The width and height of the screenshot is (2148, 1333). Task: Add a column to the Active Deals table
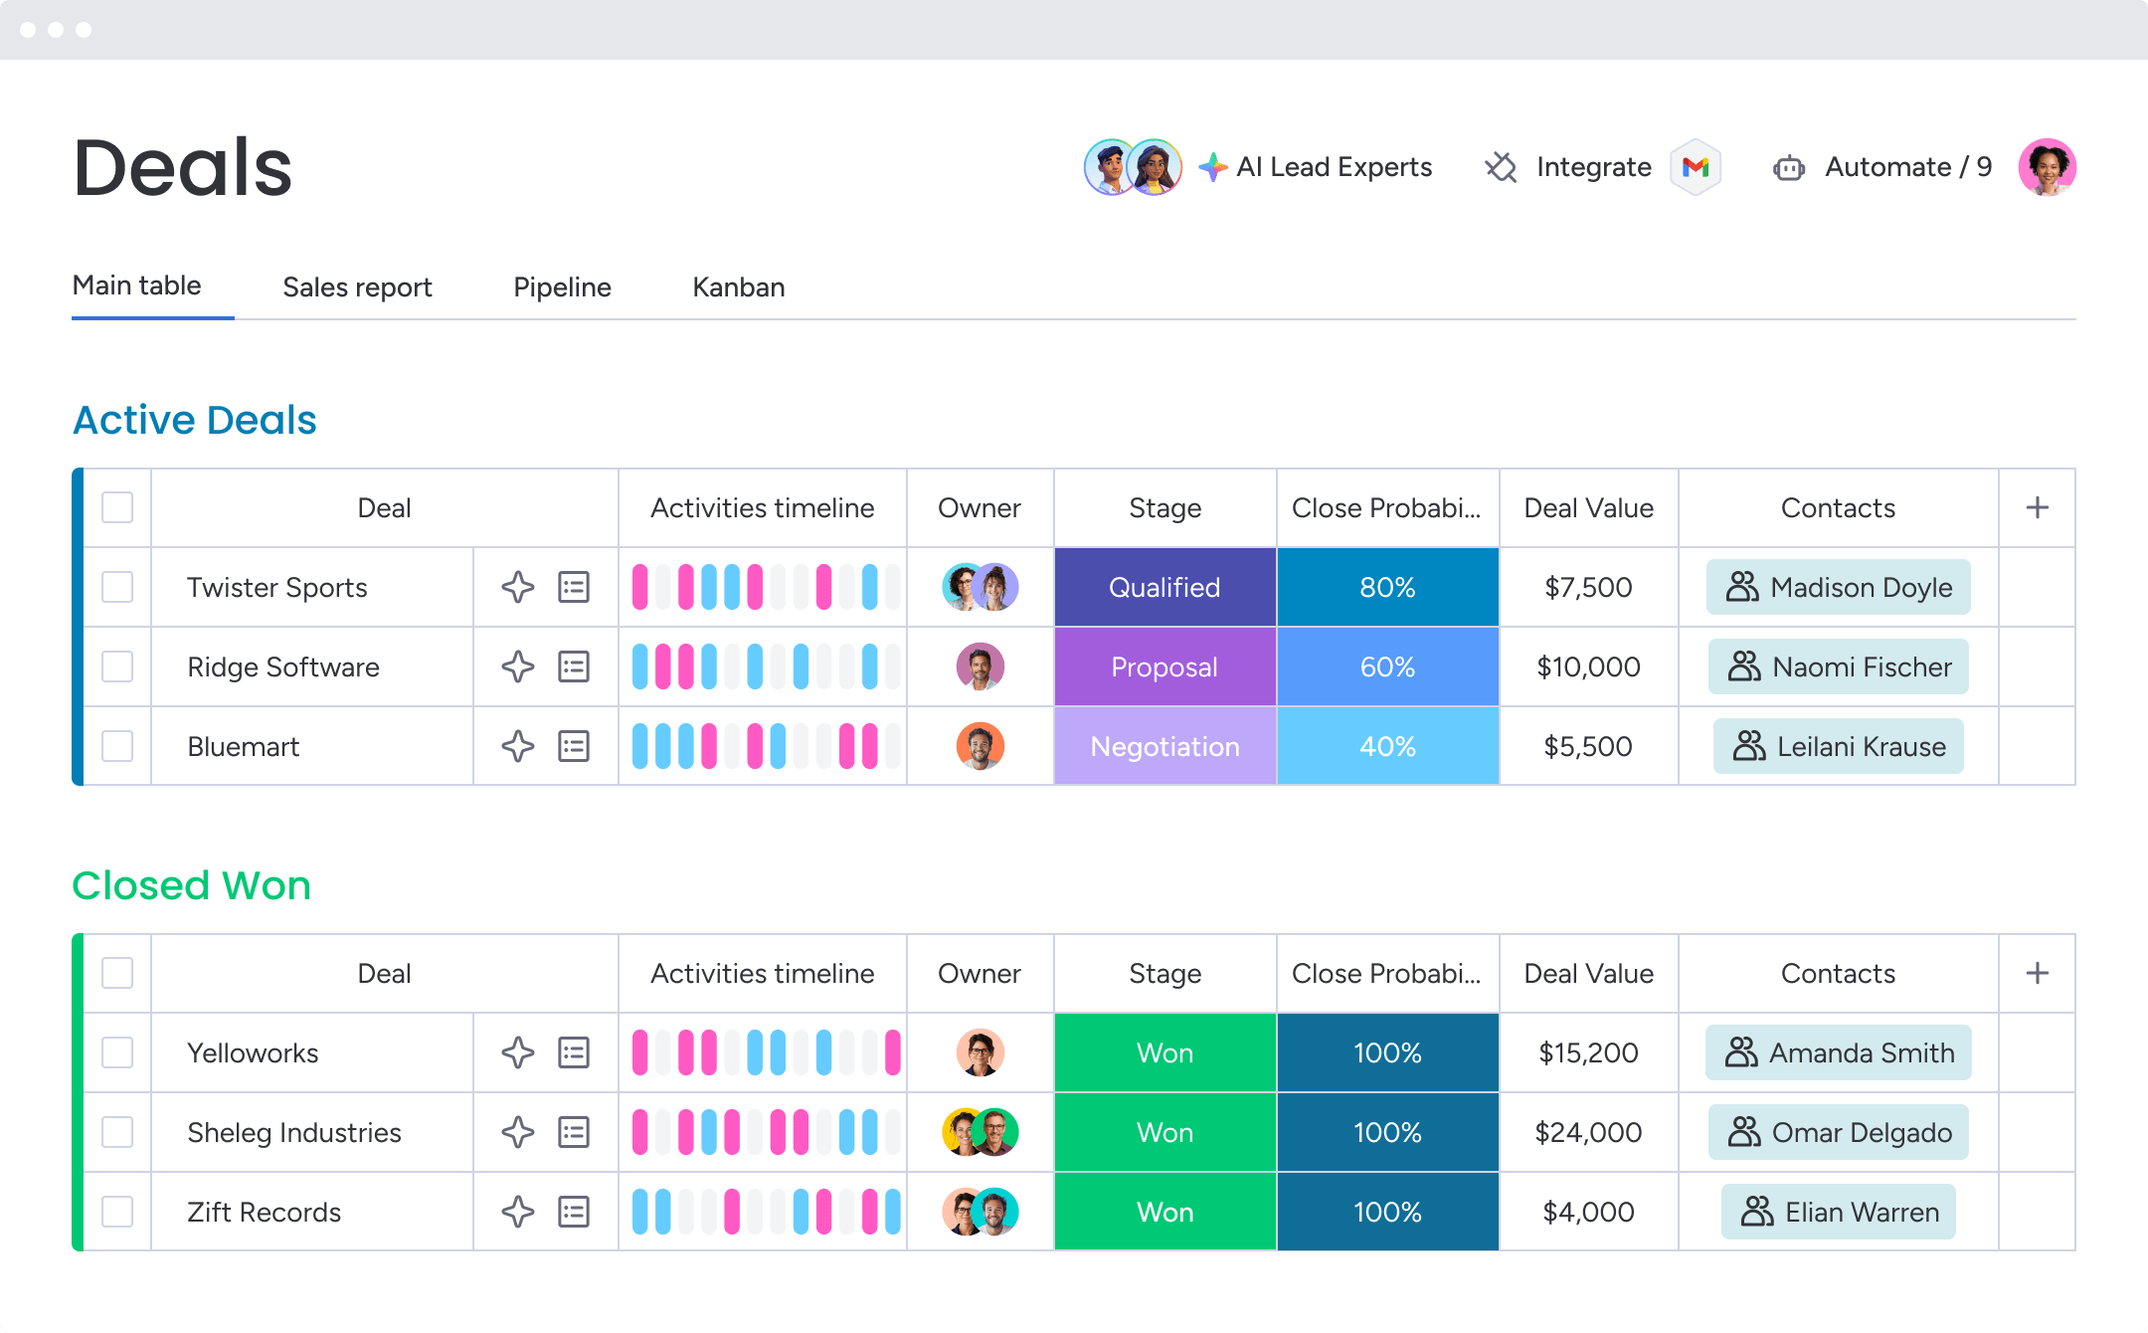click(x=2037, y=507)
